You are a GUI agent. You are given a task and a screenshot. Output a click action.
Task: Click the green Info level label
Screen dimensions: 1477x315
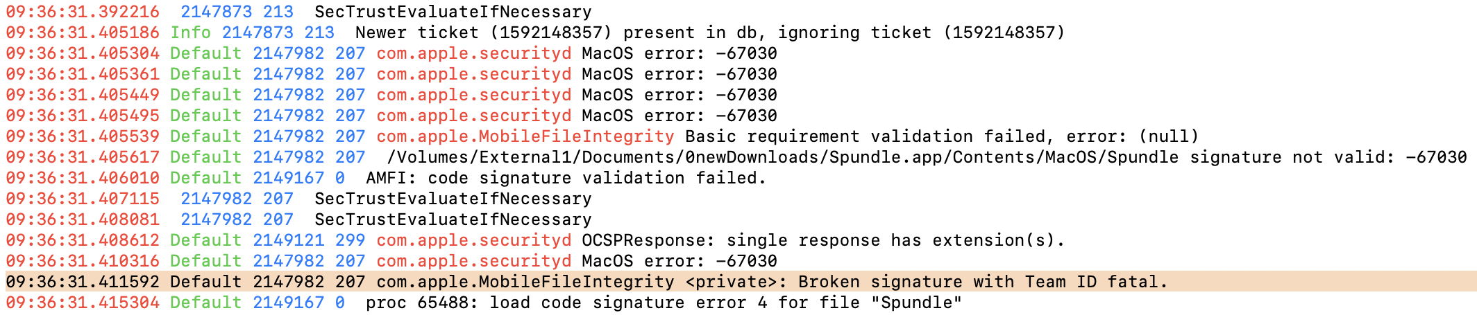[191, 33]
